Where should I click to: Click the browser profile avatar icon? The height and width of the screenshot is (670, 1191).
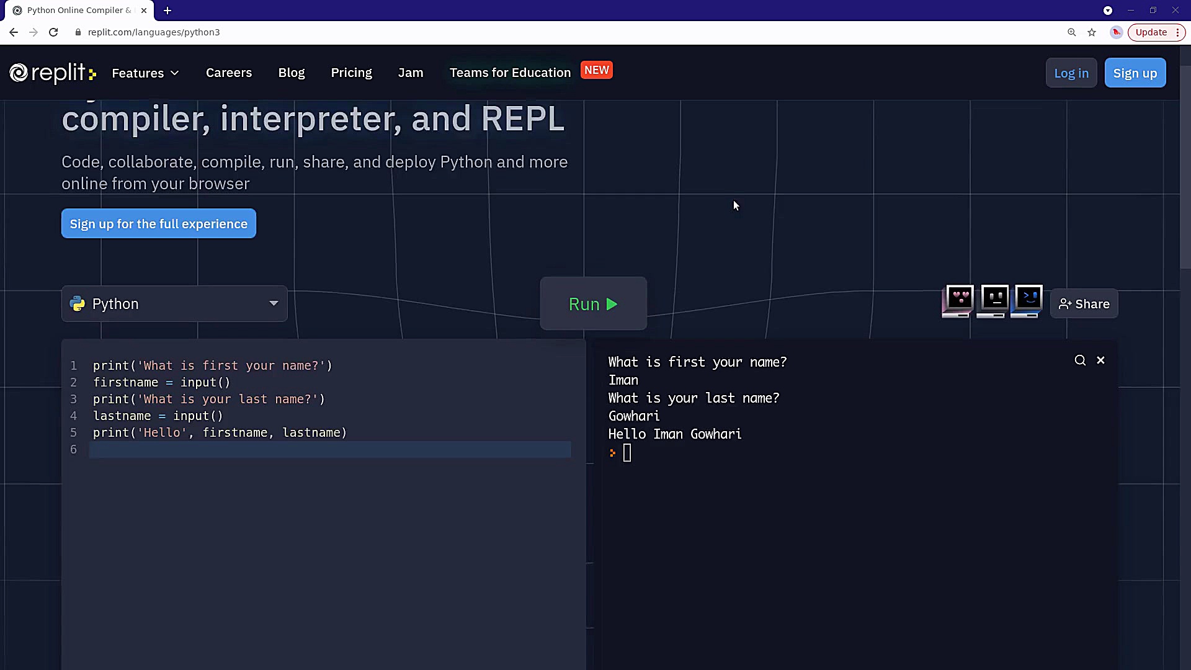(x=1117, y=32)
